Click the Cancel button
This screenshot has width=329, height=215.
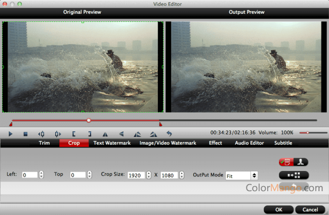tap(310, 209)
